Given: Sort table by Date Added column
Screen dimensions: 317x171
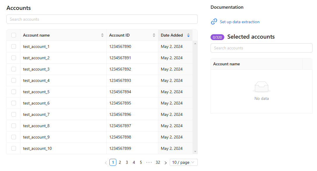Looking at the screenshot, I should coord(188,35).
